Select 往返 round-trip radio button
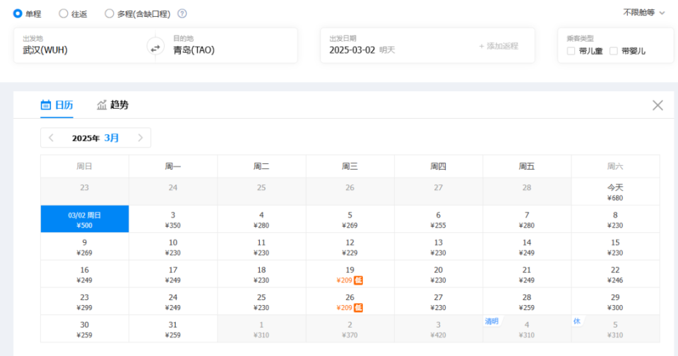This screenshot has height=356, width=678. 64,13
